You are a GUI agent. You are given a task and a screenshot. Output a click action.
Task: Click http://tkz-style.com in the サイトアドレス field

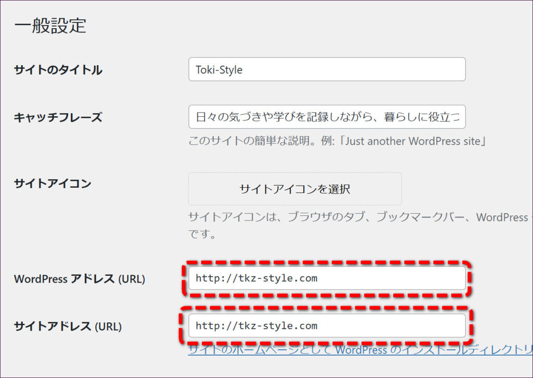click(x=256, y=326)
